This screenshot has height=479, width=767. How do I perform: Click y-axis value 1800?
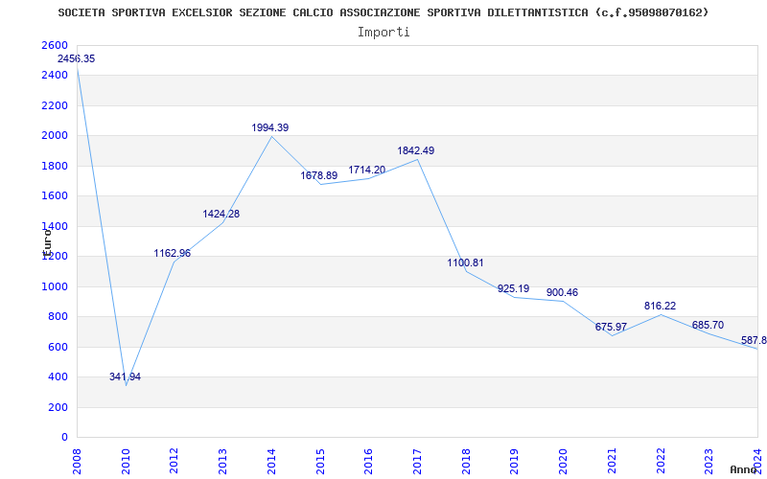point(55,166)
